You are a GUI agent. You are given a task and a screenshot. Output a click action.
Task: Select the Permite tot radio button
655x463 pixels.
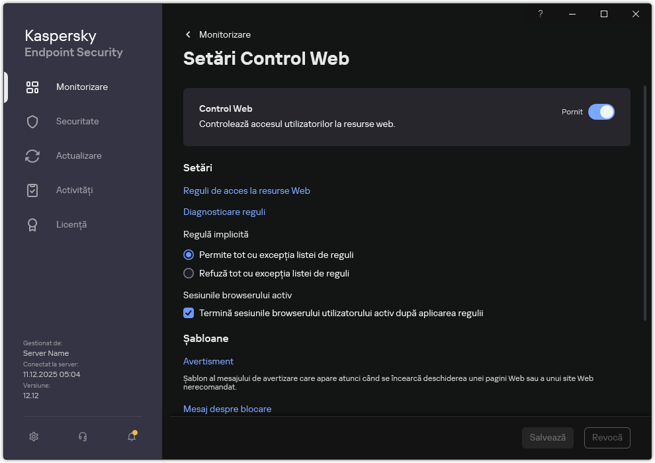point(189,255)
